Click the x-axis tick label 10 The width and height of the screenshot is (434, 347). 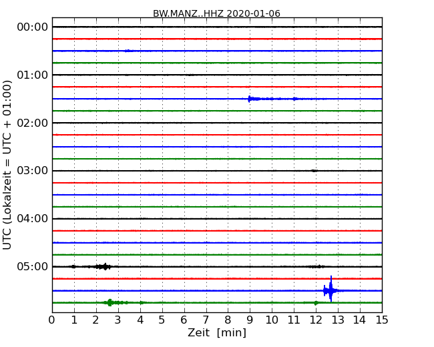click(272, 320)
